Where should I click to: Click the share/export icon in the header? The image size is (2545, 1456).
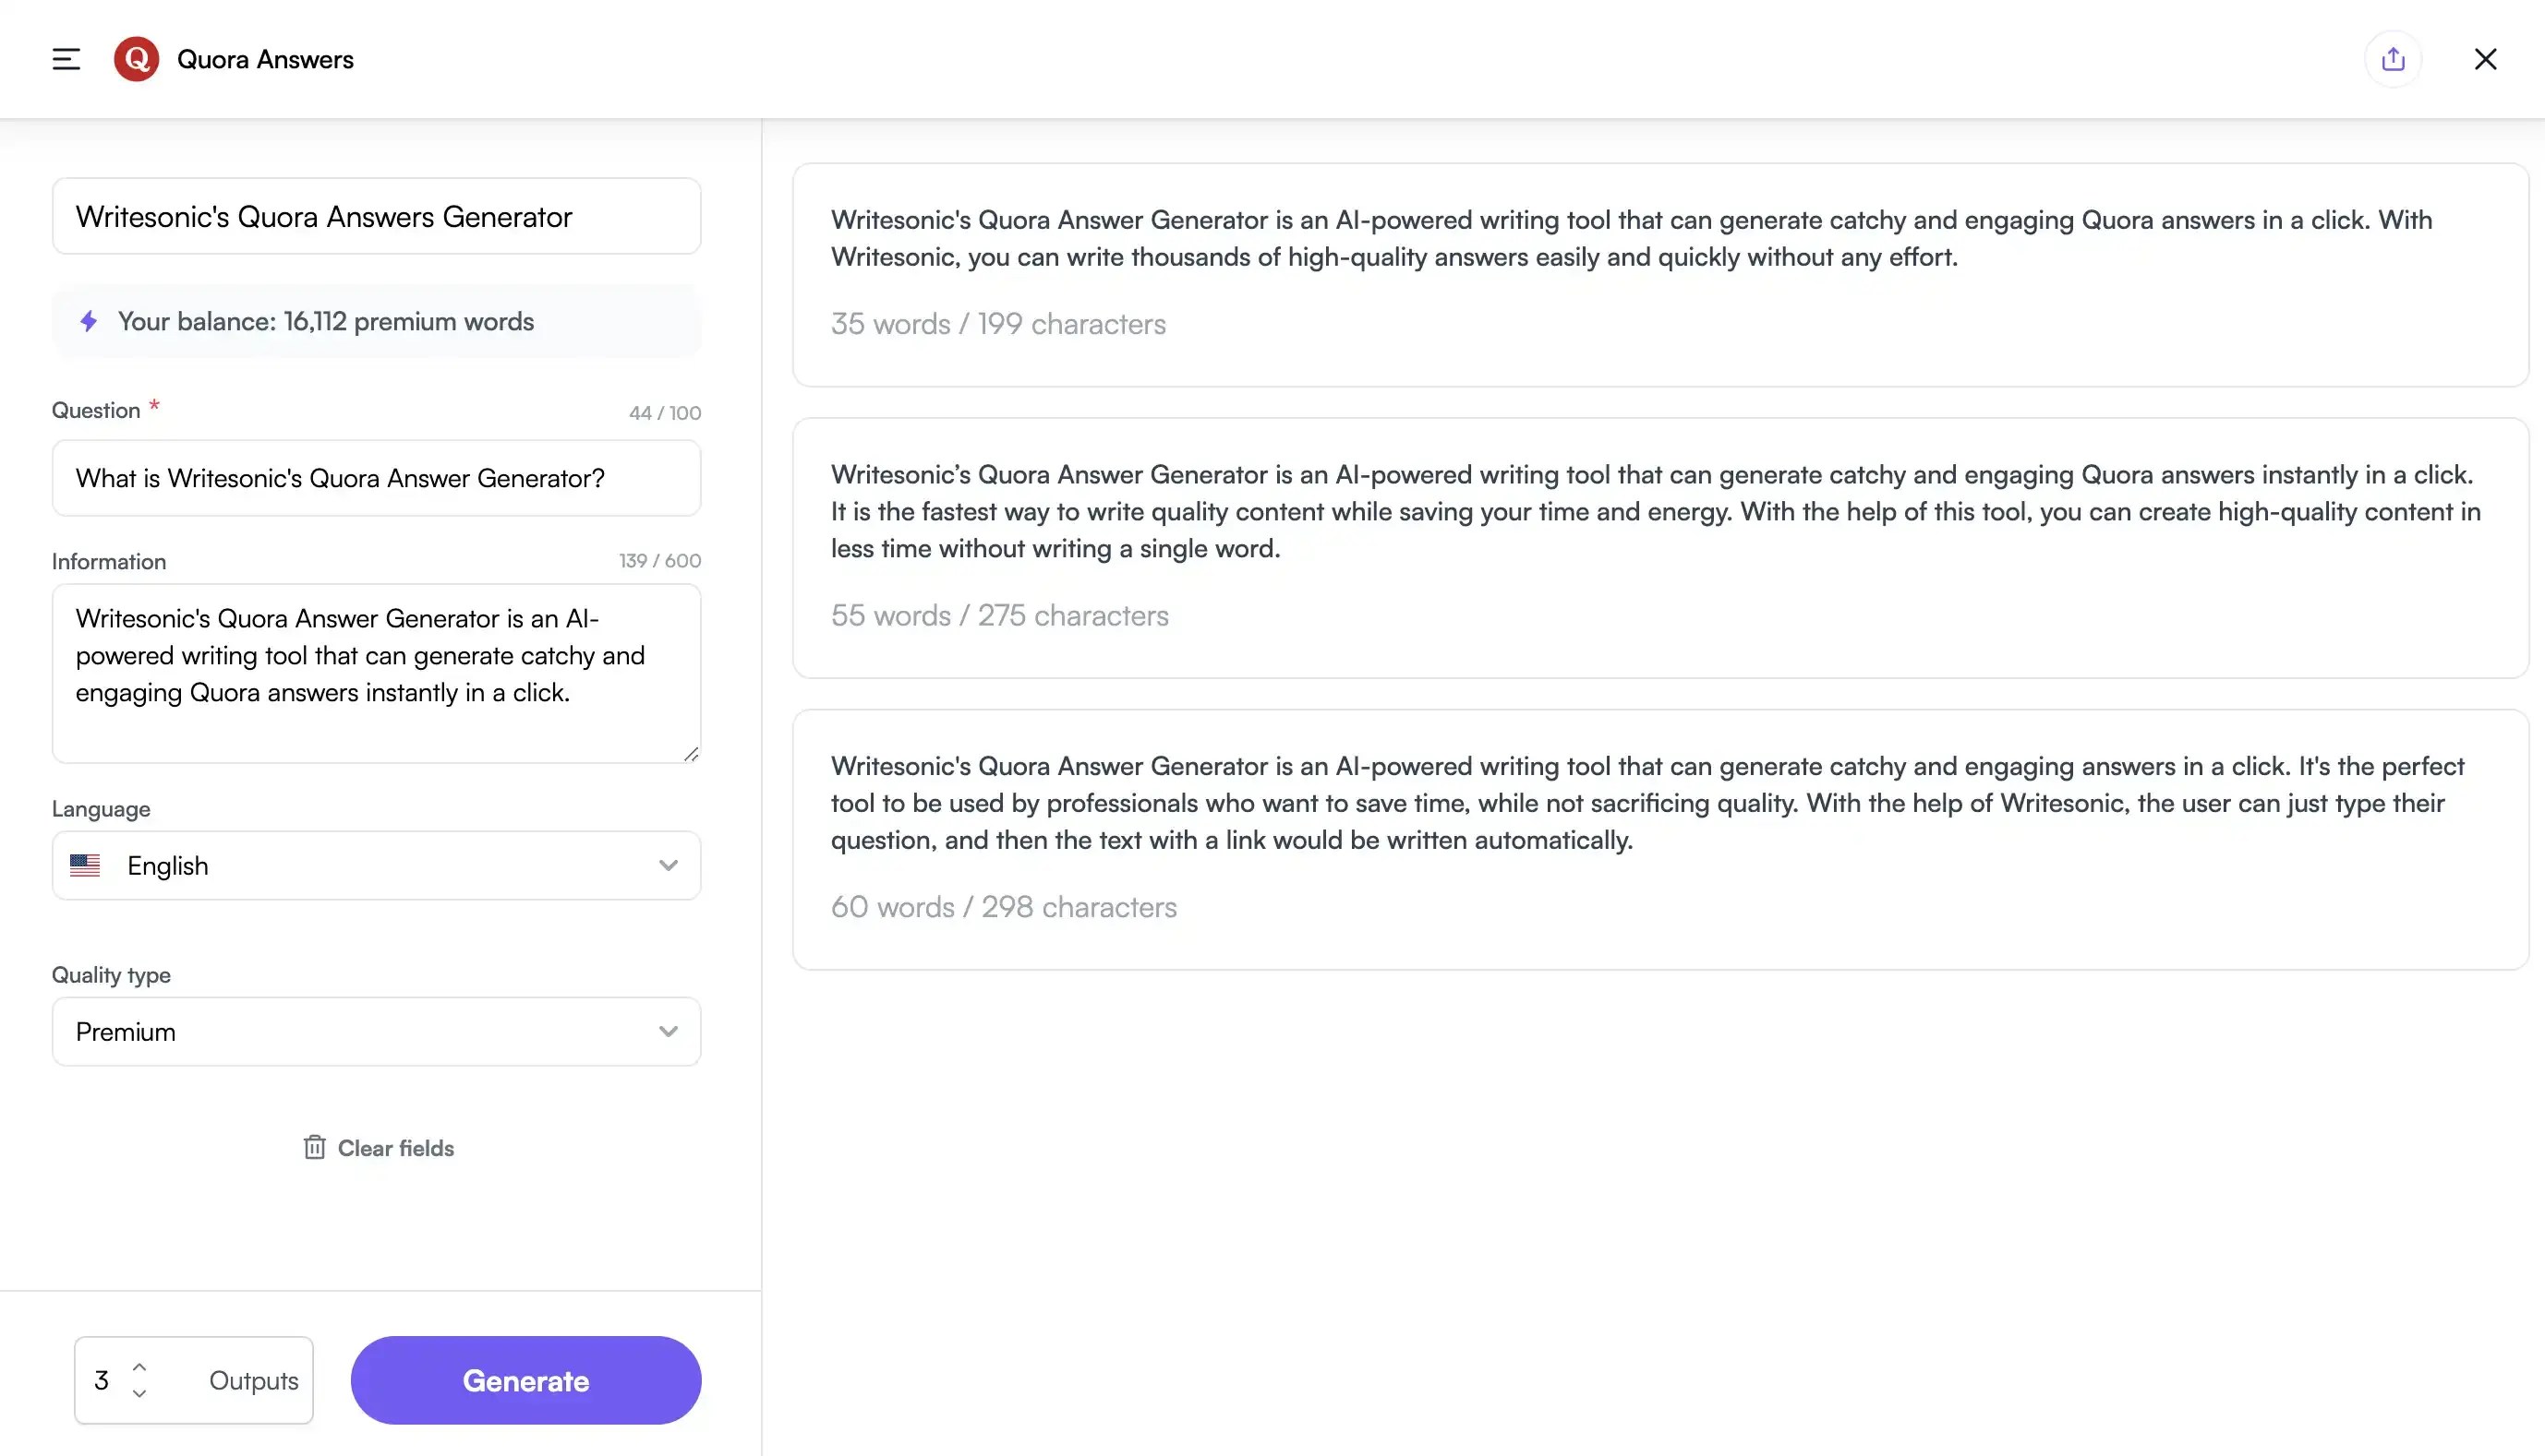pos(2393,58)
